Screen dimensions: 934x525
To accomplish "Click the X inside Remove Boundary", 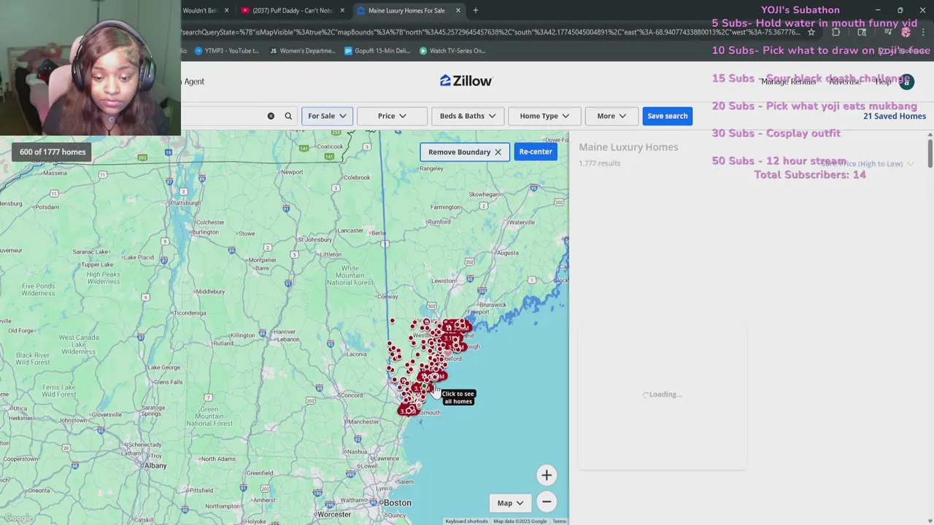I will tap(498, 152).
